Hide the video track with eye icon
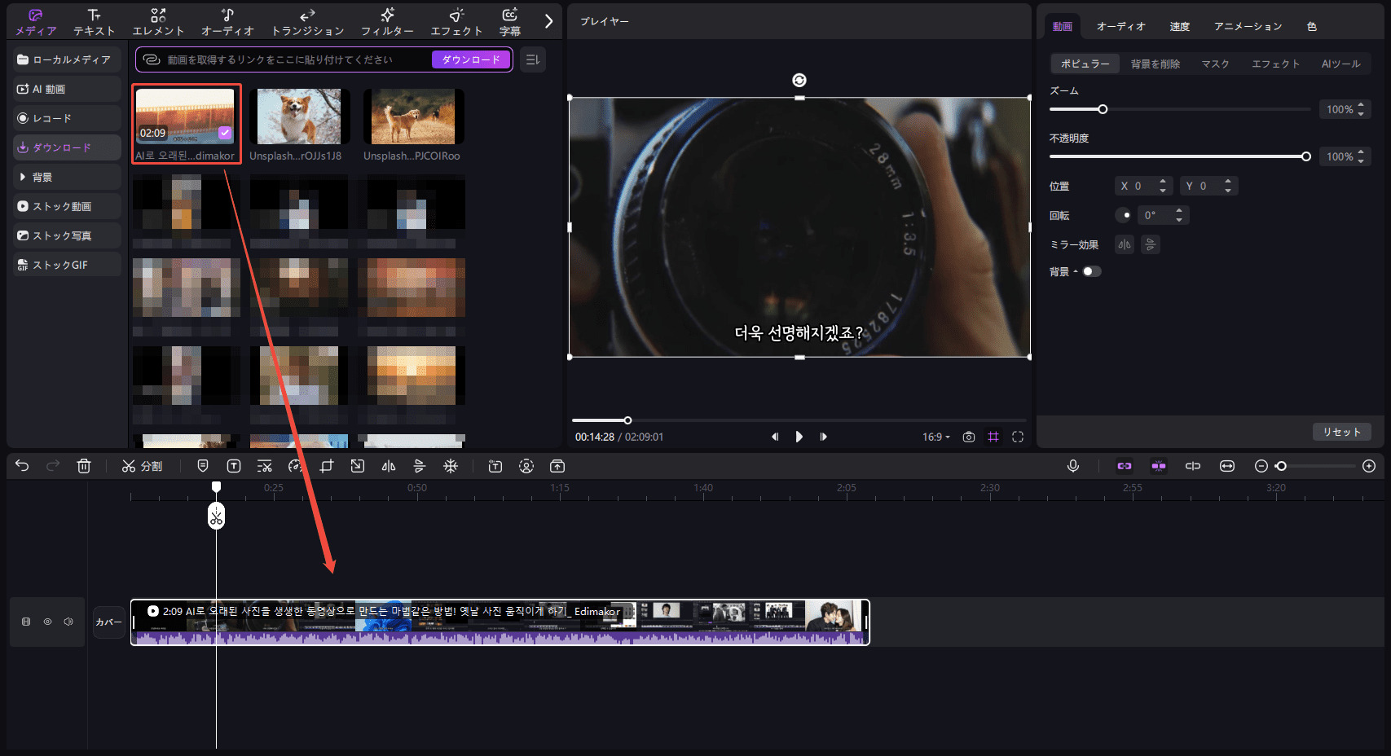Screen dimensions: 1391x756 pos(47,622)
